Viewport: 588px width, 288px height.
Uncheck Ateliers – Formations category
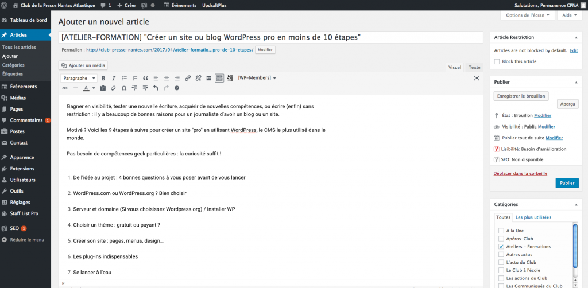pos(501,246)
